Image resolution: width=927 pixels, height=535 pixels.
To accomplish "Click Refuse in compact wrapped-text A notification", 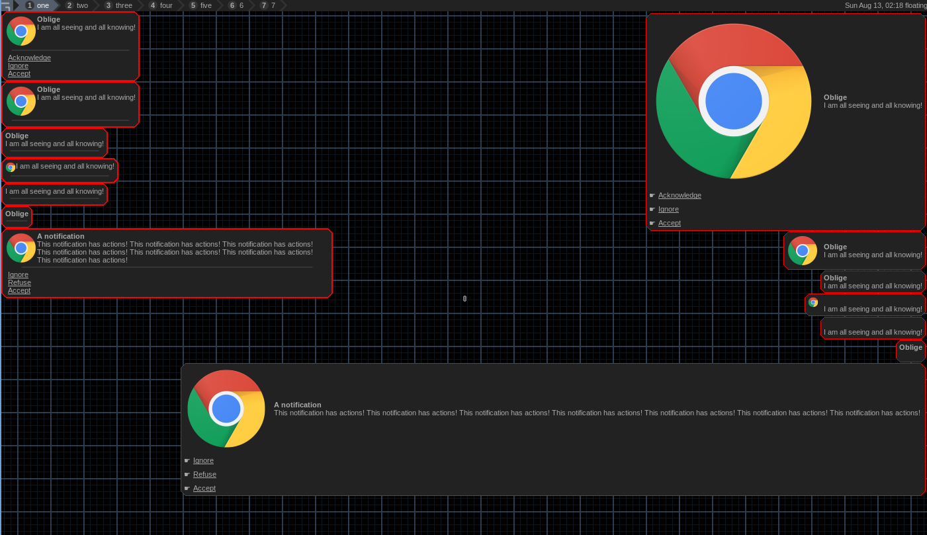I will pyautogui.click(x=19, y=282).
